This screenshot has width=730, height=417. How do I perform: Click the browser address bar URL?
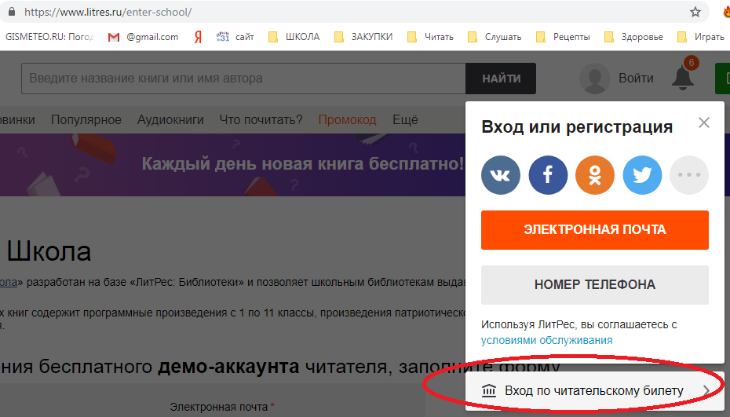coord(108,12)
